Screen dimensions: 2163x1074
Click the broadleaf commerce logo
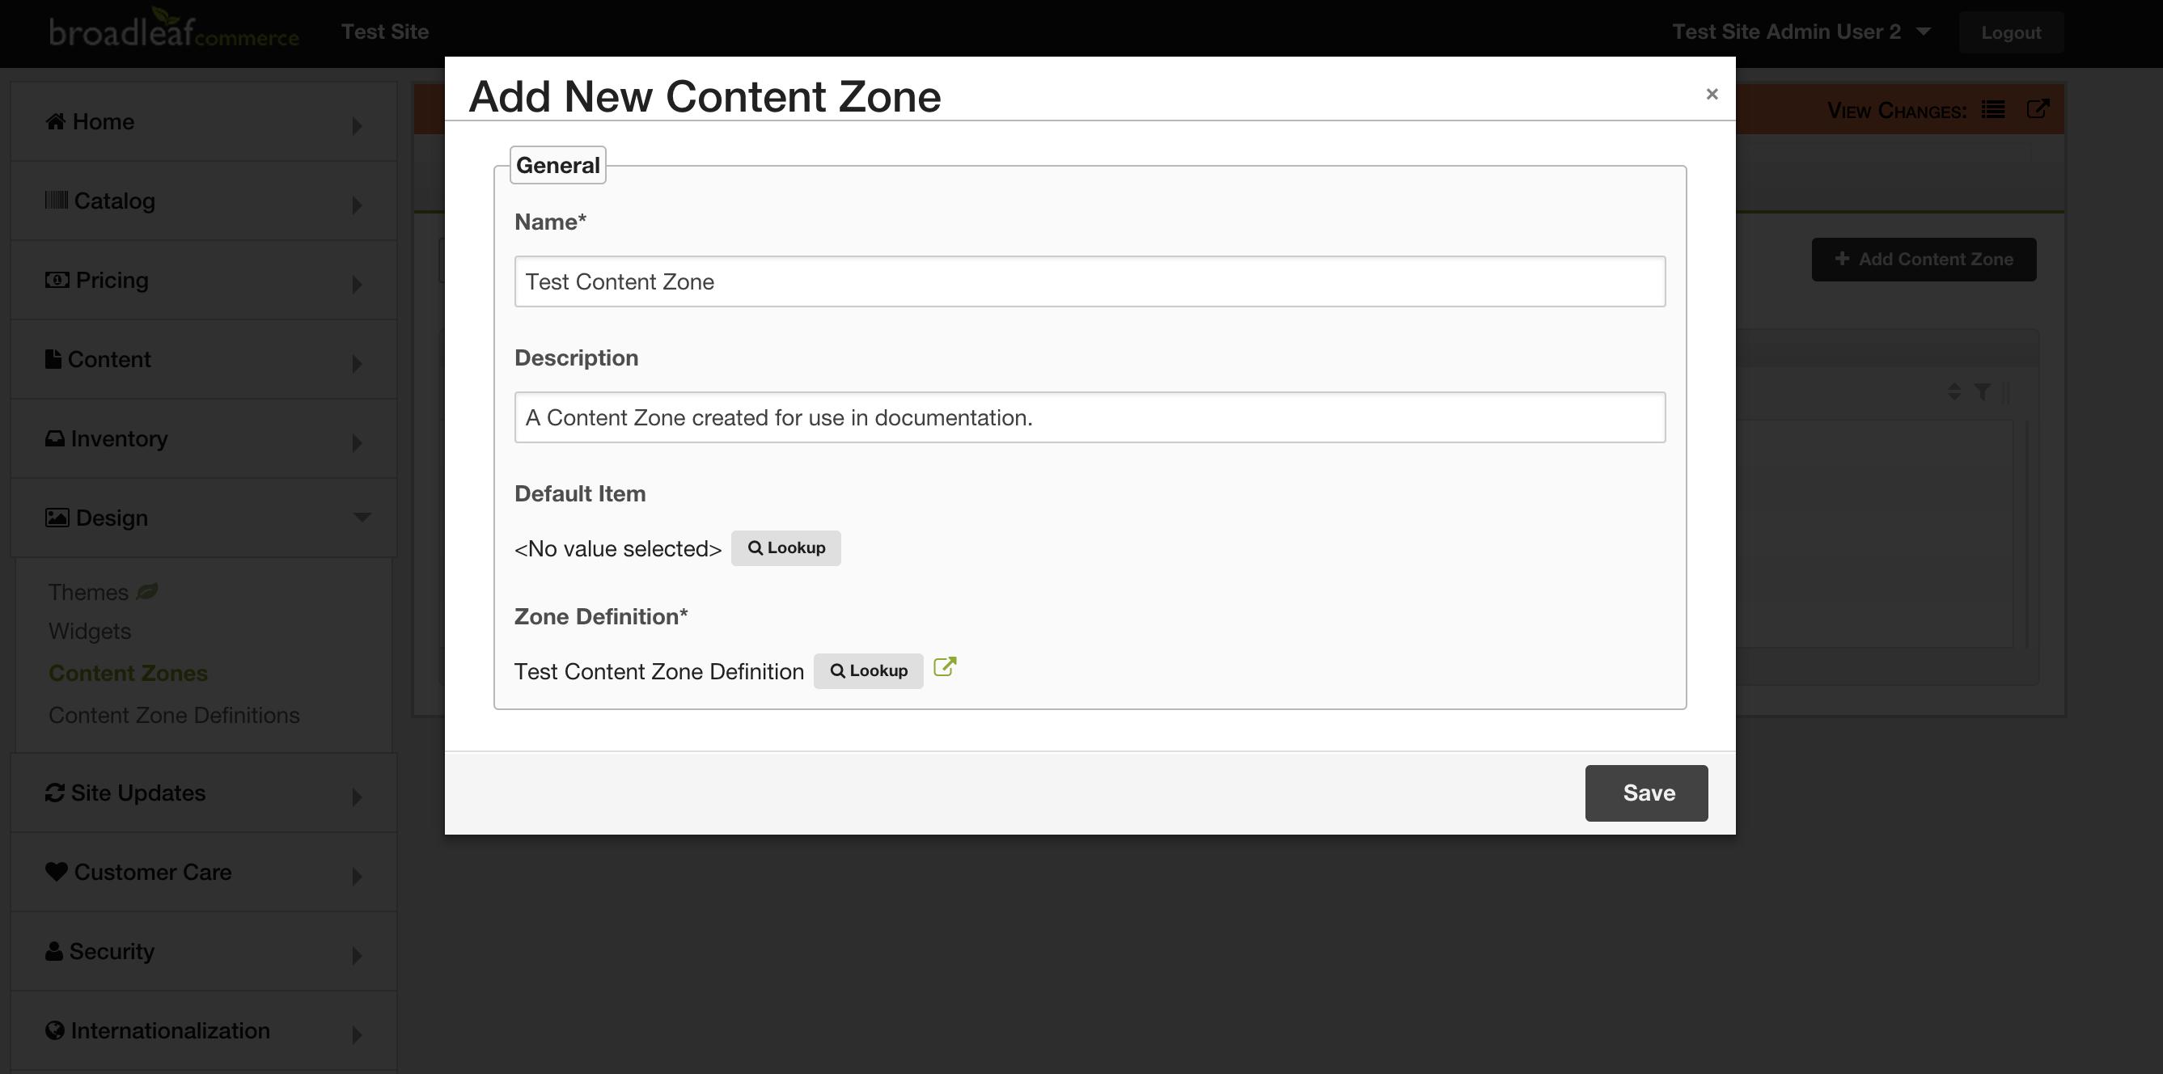click(174, 28)
